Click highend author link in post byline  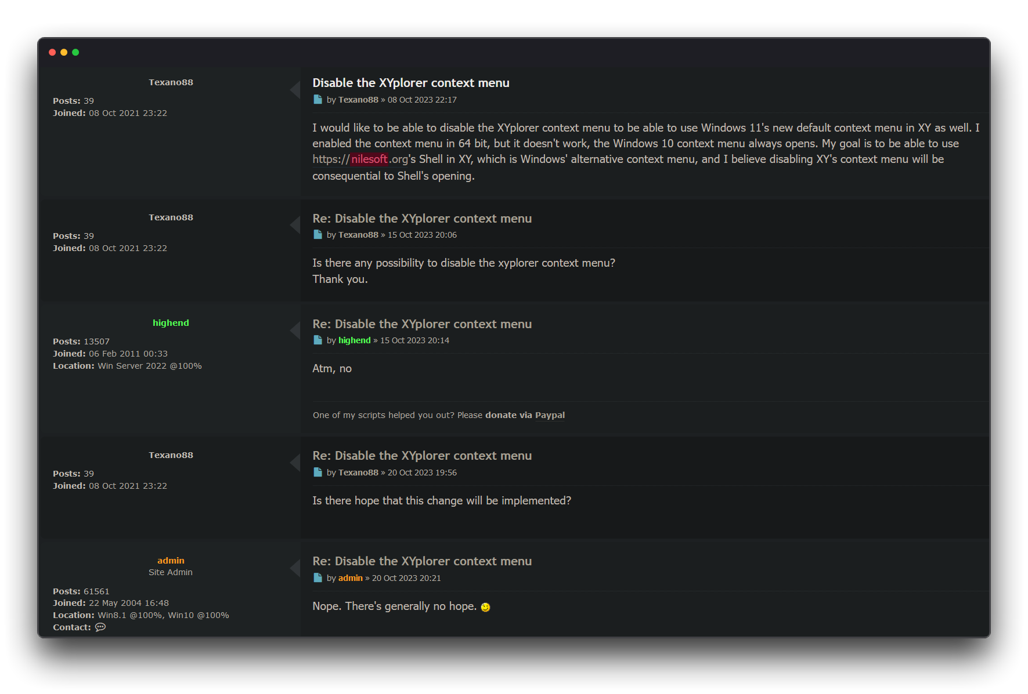pos(354,340)
